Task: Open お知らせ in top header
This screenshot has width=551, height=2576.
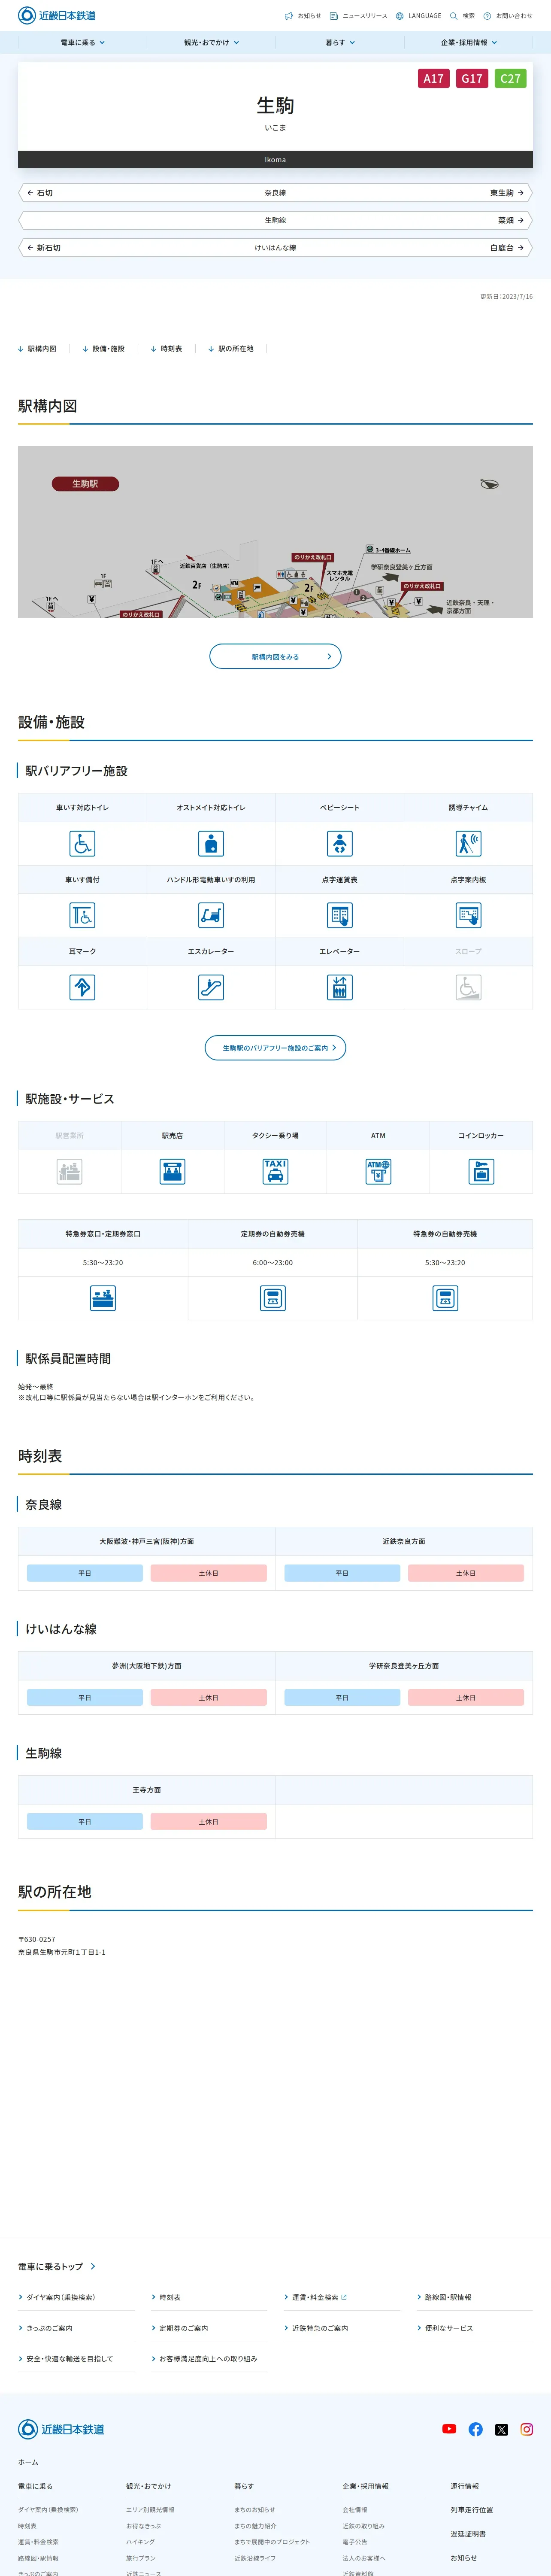Action: pos(303,16)
